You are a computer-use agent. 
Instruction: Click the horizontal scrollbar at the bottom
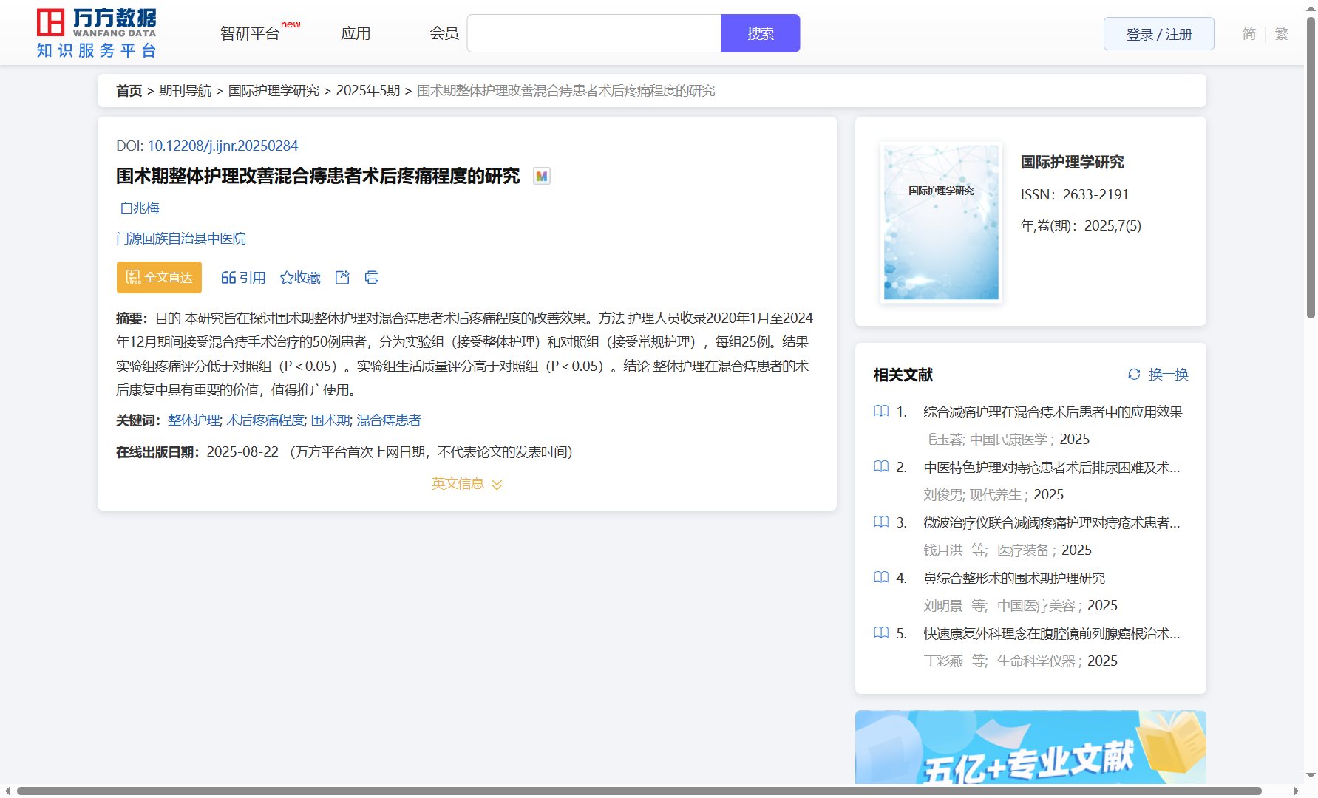[639, 791]
